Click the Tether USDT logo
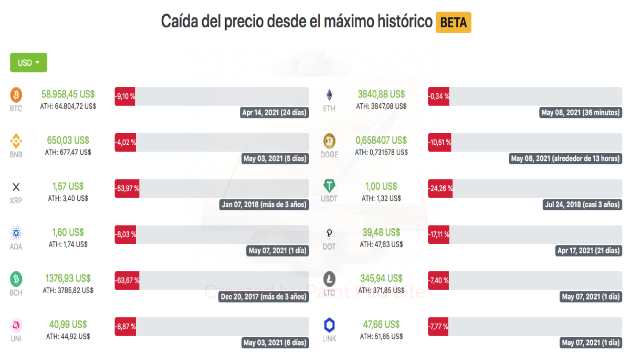The width and height of the screenshot is (630, 354). pyautogui.click(x=329, y=186)
